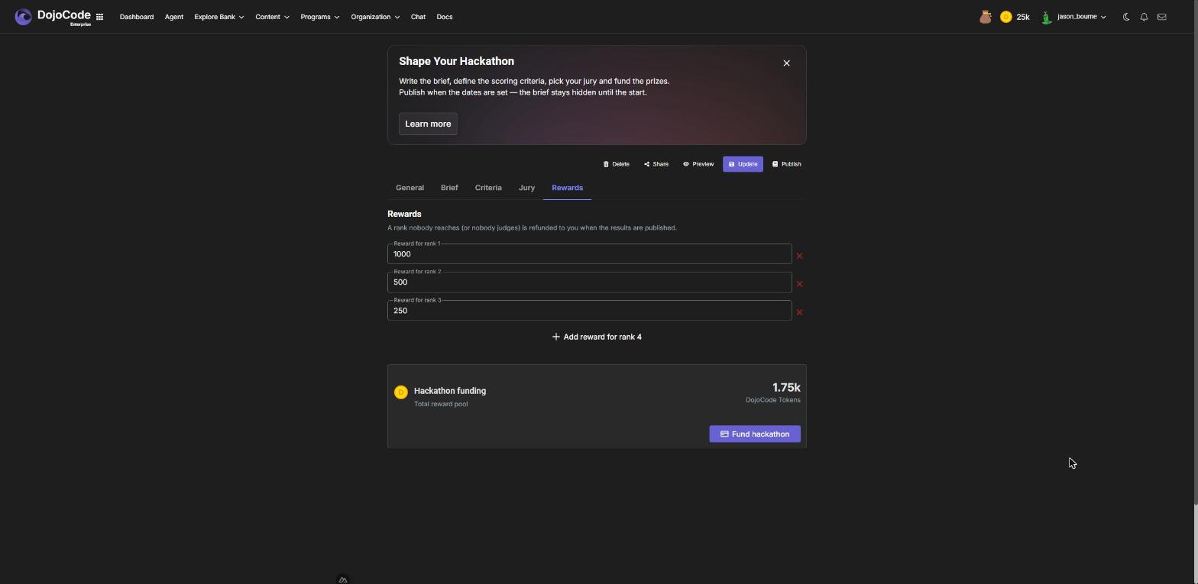The width and height of the screenshot is (1198, 584).
Task: Click the gold token coin balance icon
Action: 1005,17
